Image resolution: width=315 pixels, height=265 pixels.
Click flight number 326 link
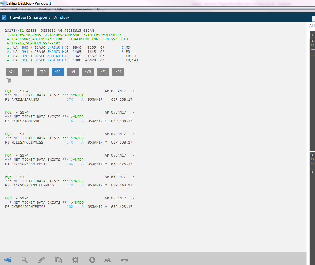25,56
